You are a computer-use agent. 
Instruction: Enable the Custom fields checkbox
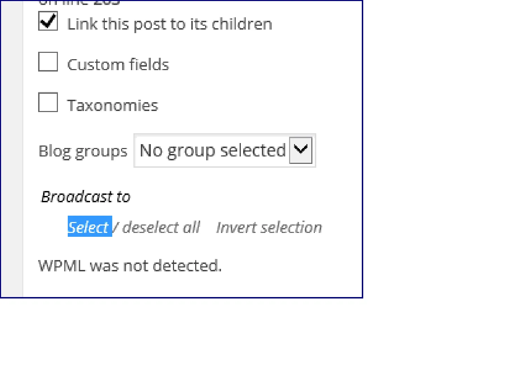(48, 62)
